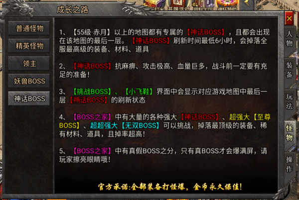The width and height of the screenshot is (299, 200).
Task: Select the 精英怪物 category
Action: click(x=29, y=46)
